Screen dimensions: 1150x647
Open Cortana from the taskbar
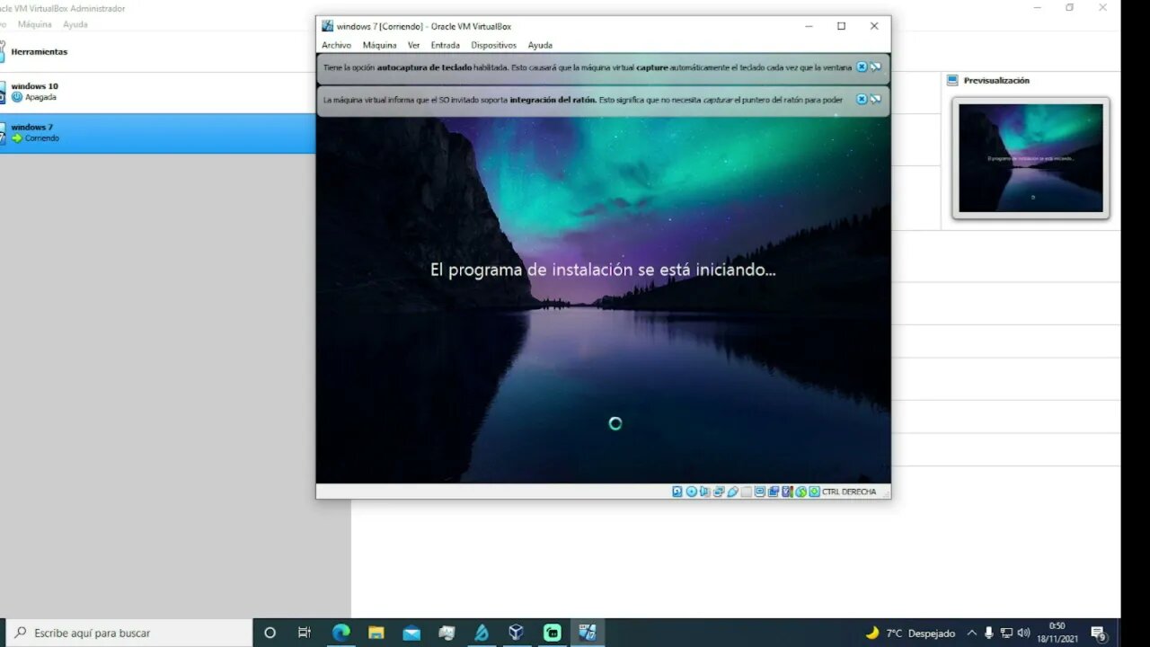[x=270, y=633]
